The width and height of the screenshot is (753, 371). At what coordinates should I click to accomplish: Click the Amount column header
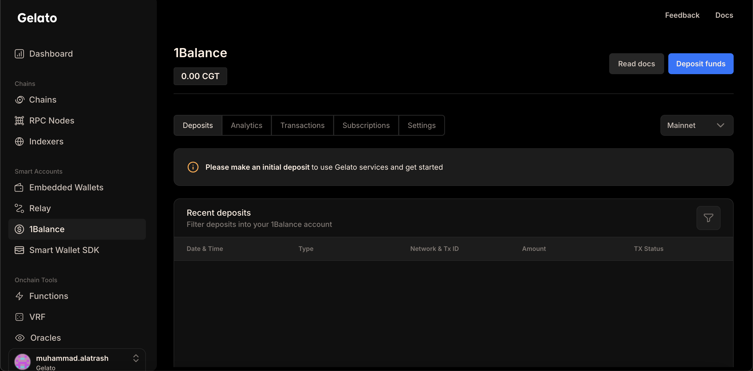534,249
